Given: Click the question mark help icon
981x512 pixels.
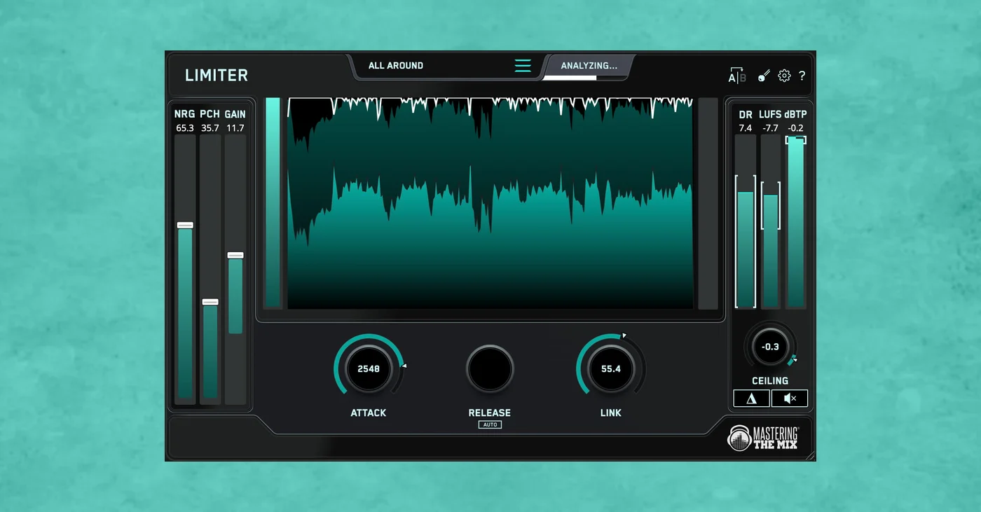Looking at the screenshot, I should point(802,76).
